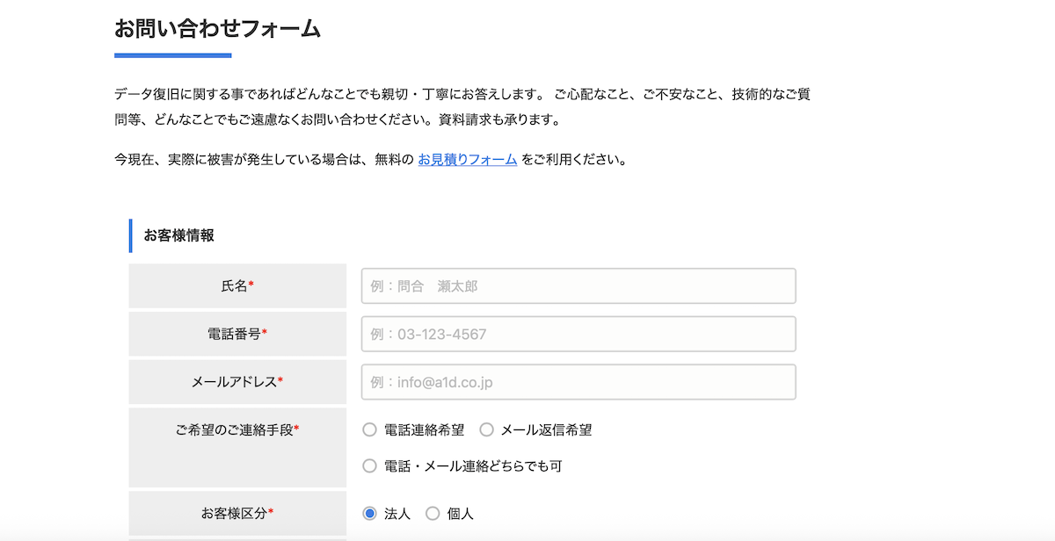
Task: Focus the 電話番号 phone number field
Action: click(x=578, y=335)
